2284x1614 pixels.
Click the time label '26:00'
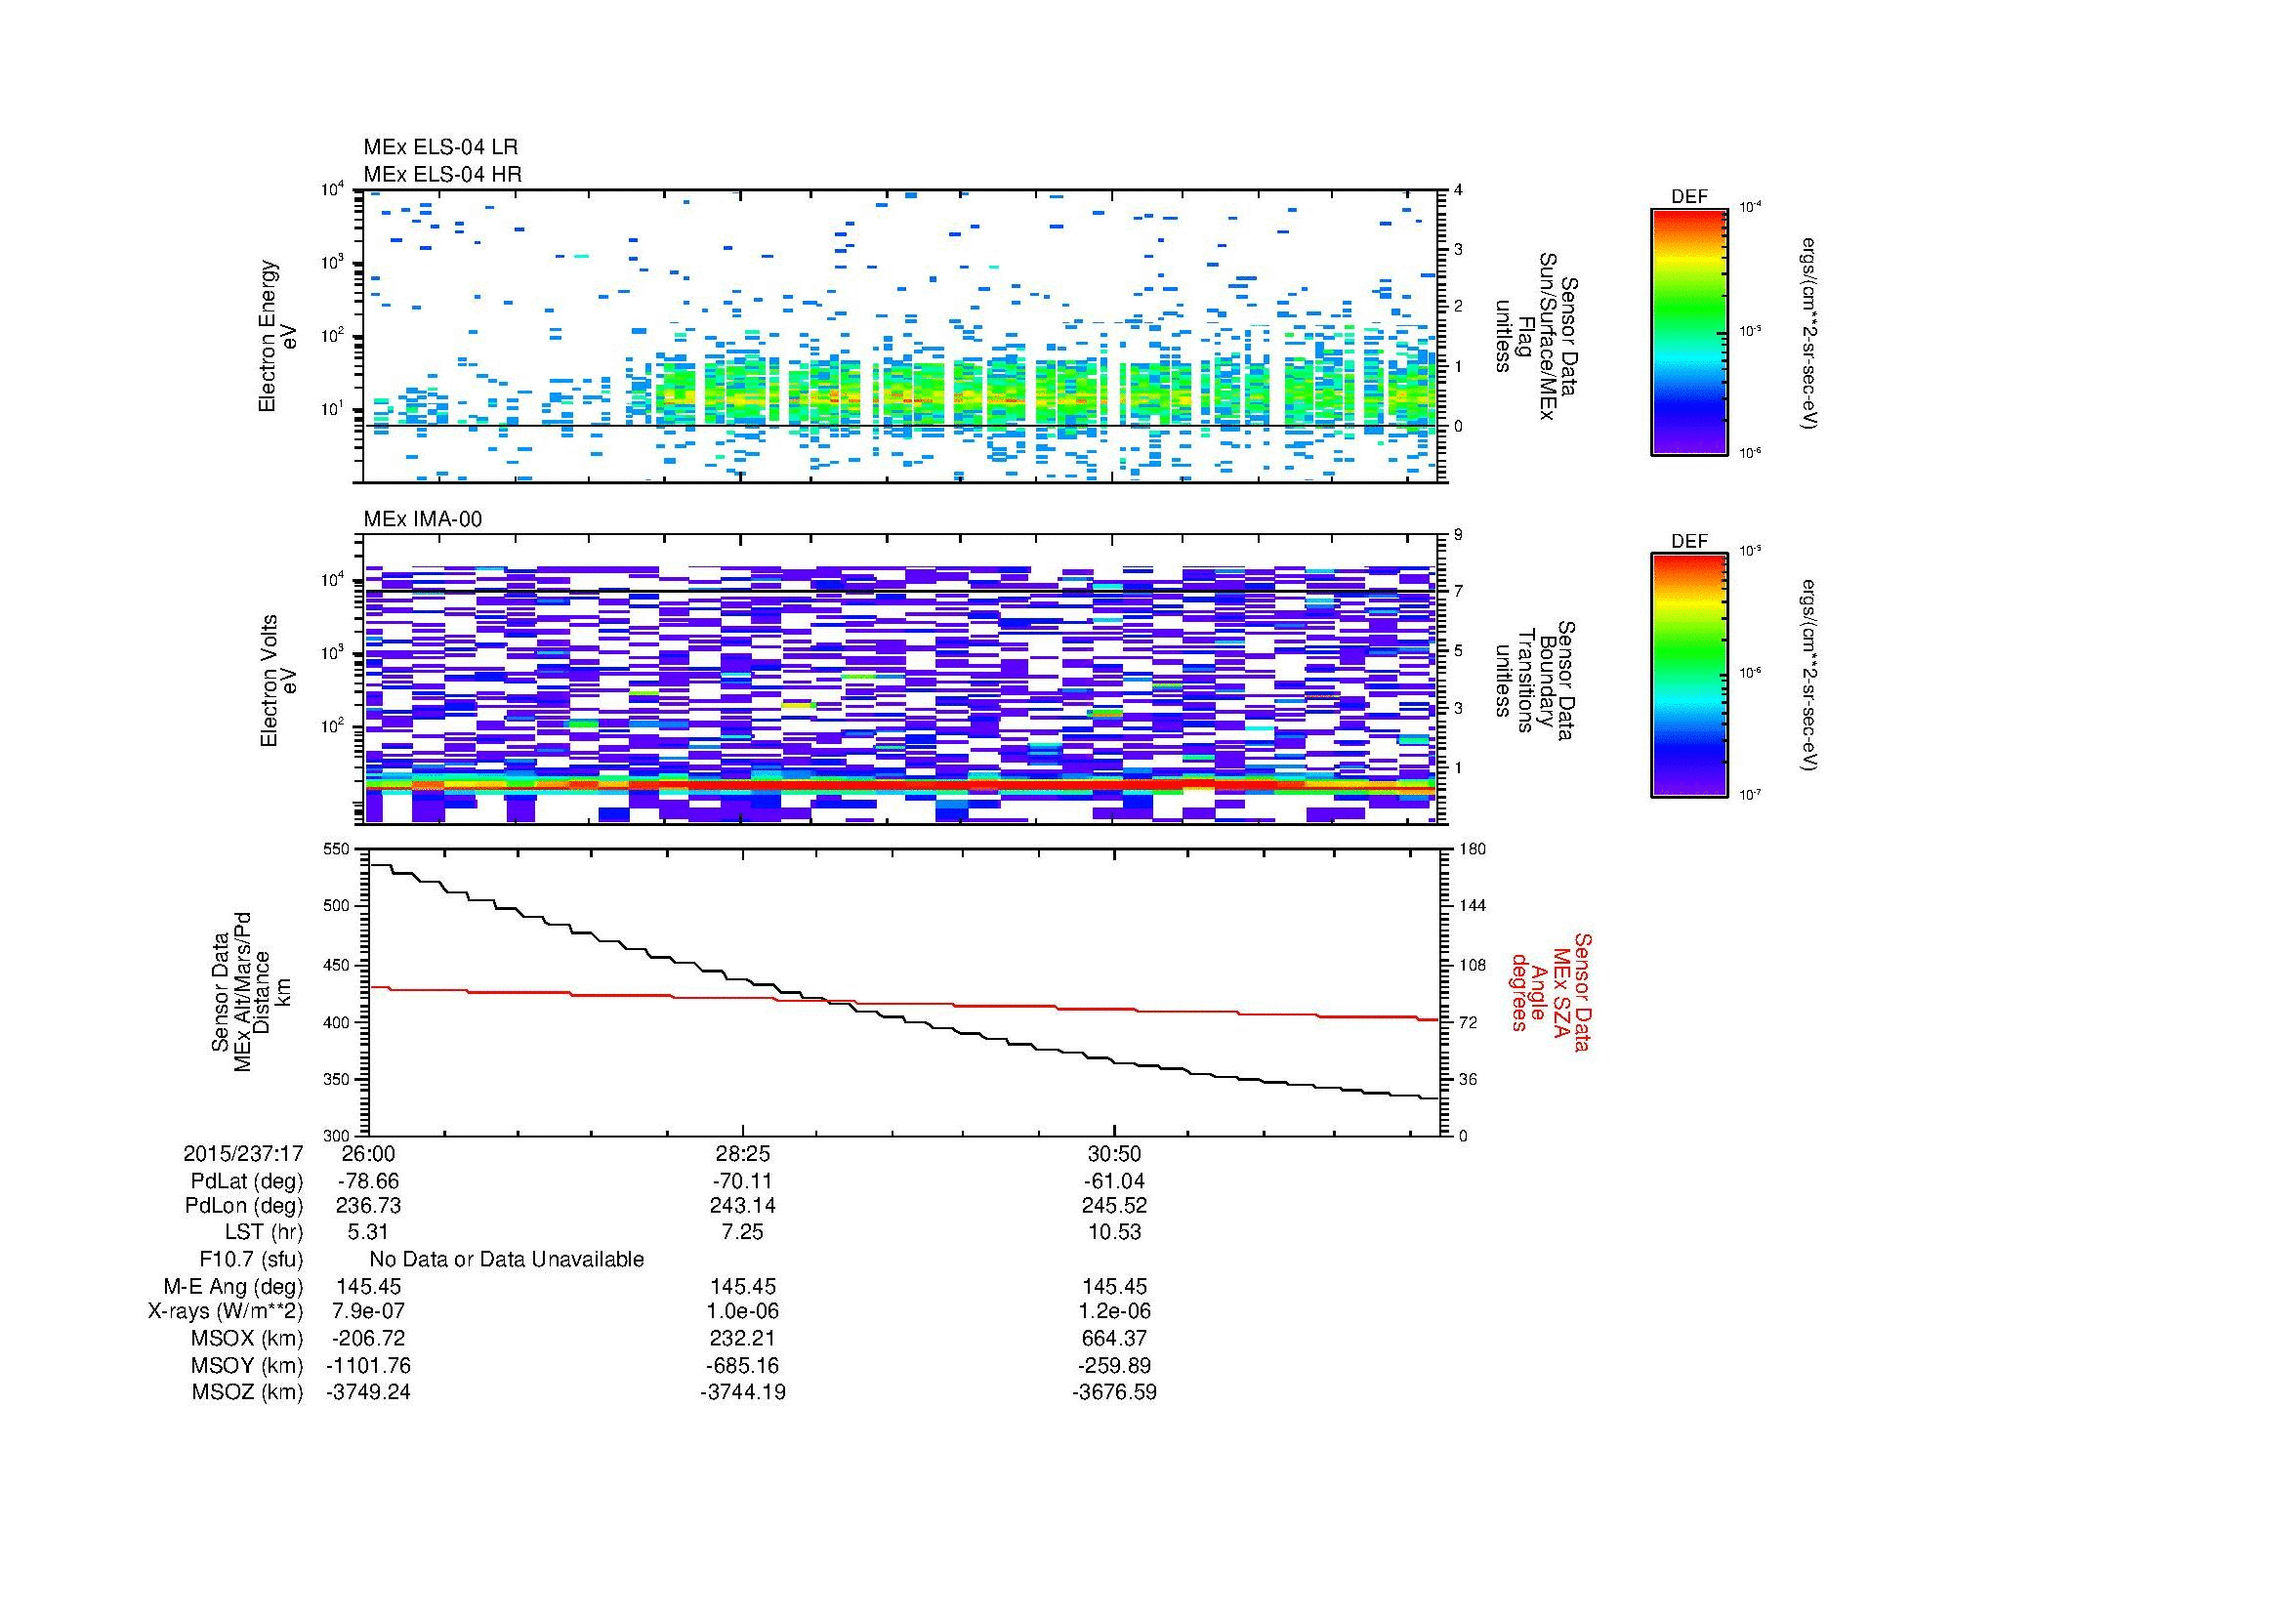coord(368,1154)
